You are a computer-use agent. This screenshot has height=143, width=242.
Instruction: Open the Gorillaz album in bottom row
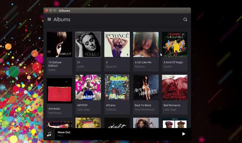pyautogui.click(x=175, y=123)
